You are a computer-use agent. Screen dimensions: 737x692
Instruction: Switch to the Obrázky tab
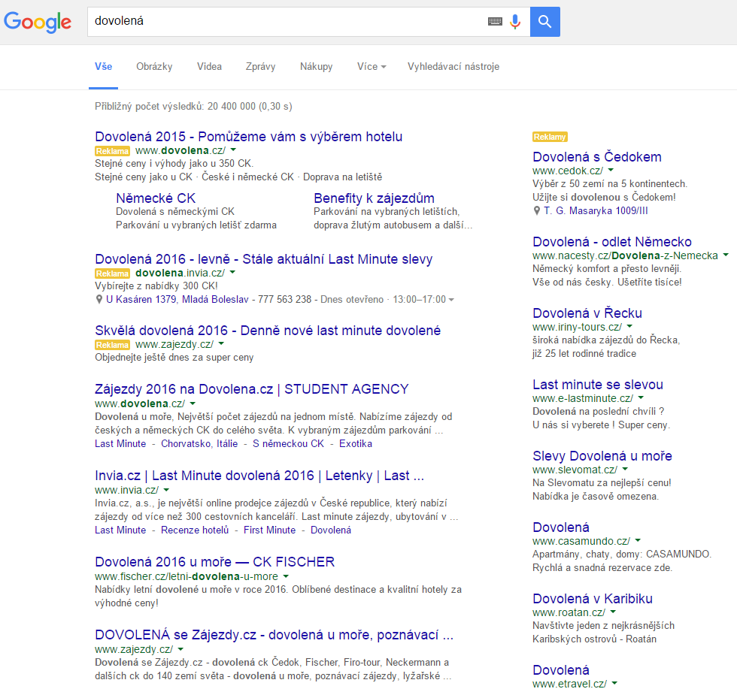(154, 67)
